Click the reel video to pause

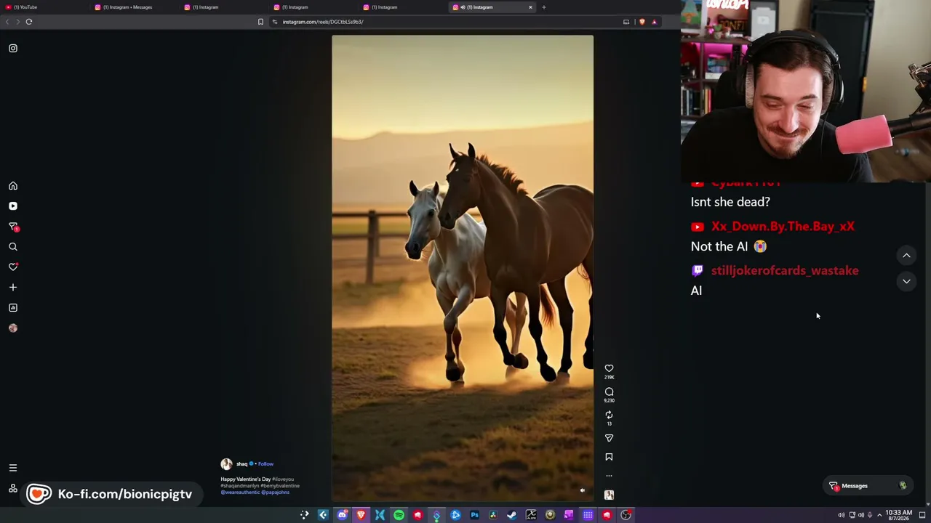[463, 267]
